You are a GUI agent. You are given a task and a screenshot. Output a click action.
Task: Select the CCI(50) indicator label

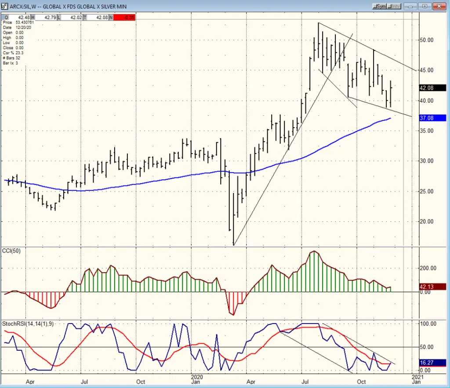(11, 251)
